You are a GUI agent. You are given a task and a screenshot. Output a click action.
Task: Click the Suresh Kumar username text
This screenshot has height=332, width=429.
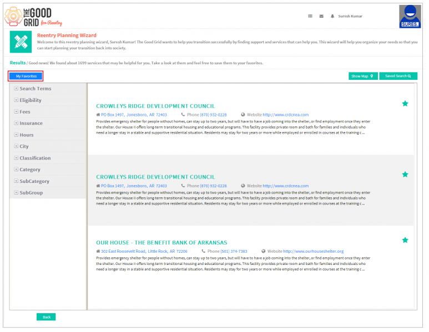[350, 16]
